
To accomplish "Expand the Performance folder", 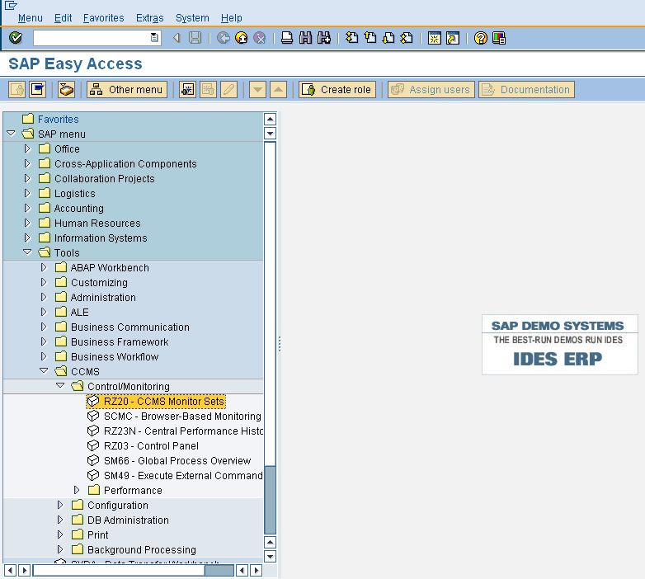I will pos(77,490).
